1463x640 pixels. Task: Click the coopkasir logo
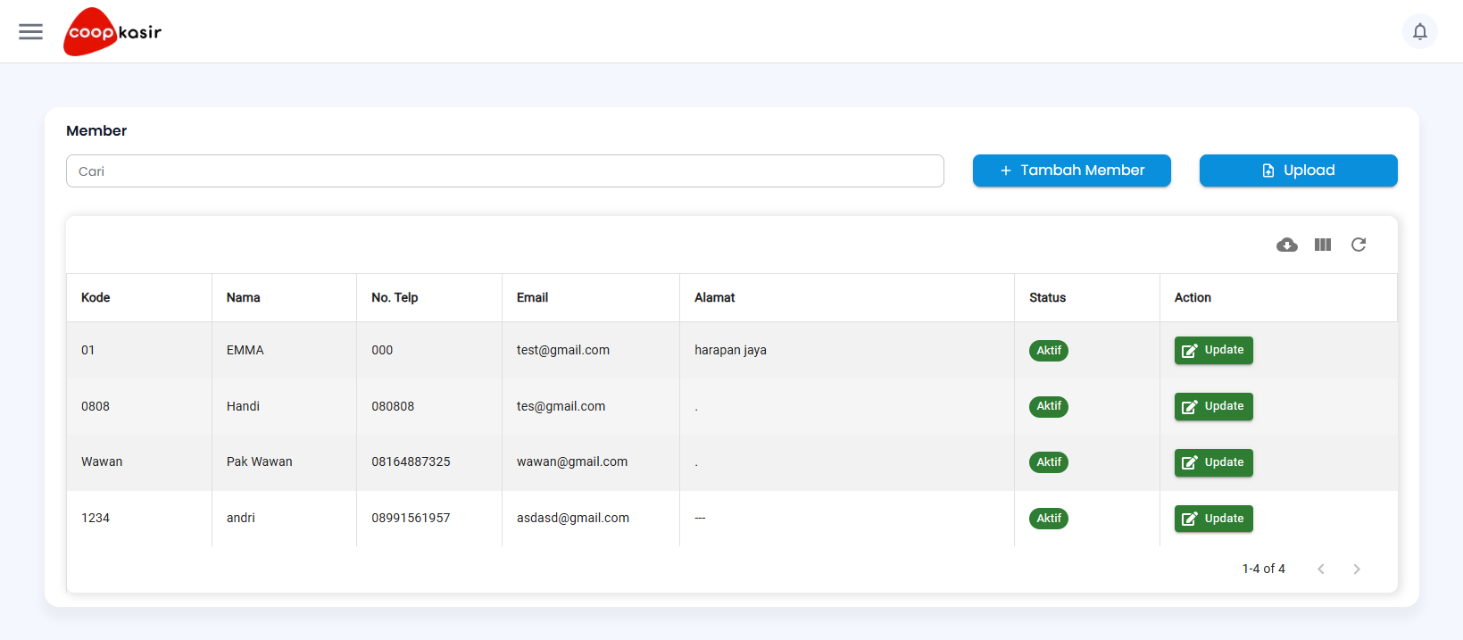point(112,32)
